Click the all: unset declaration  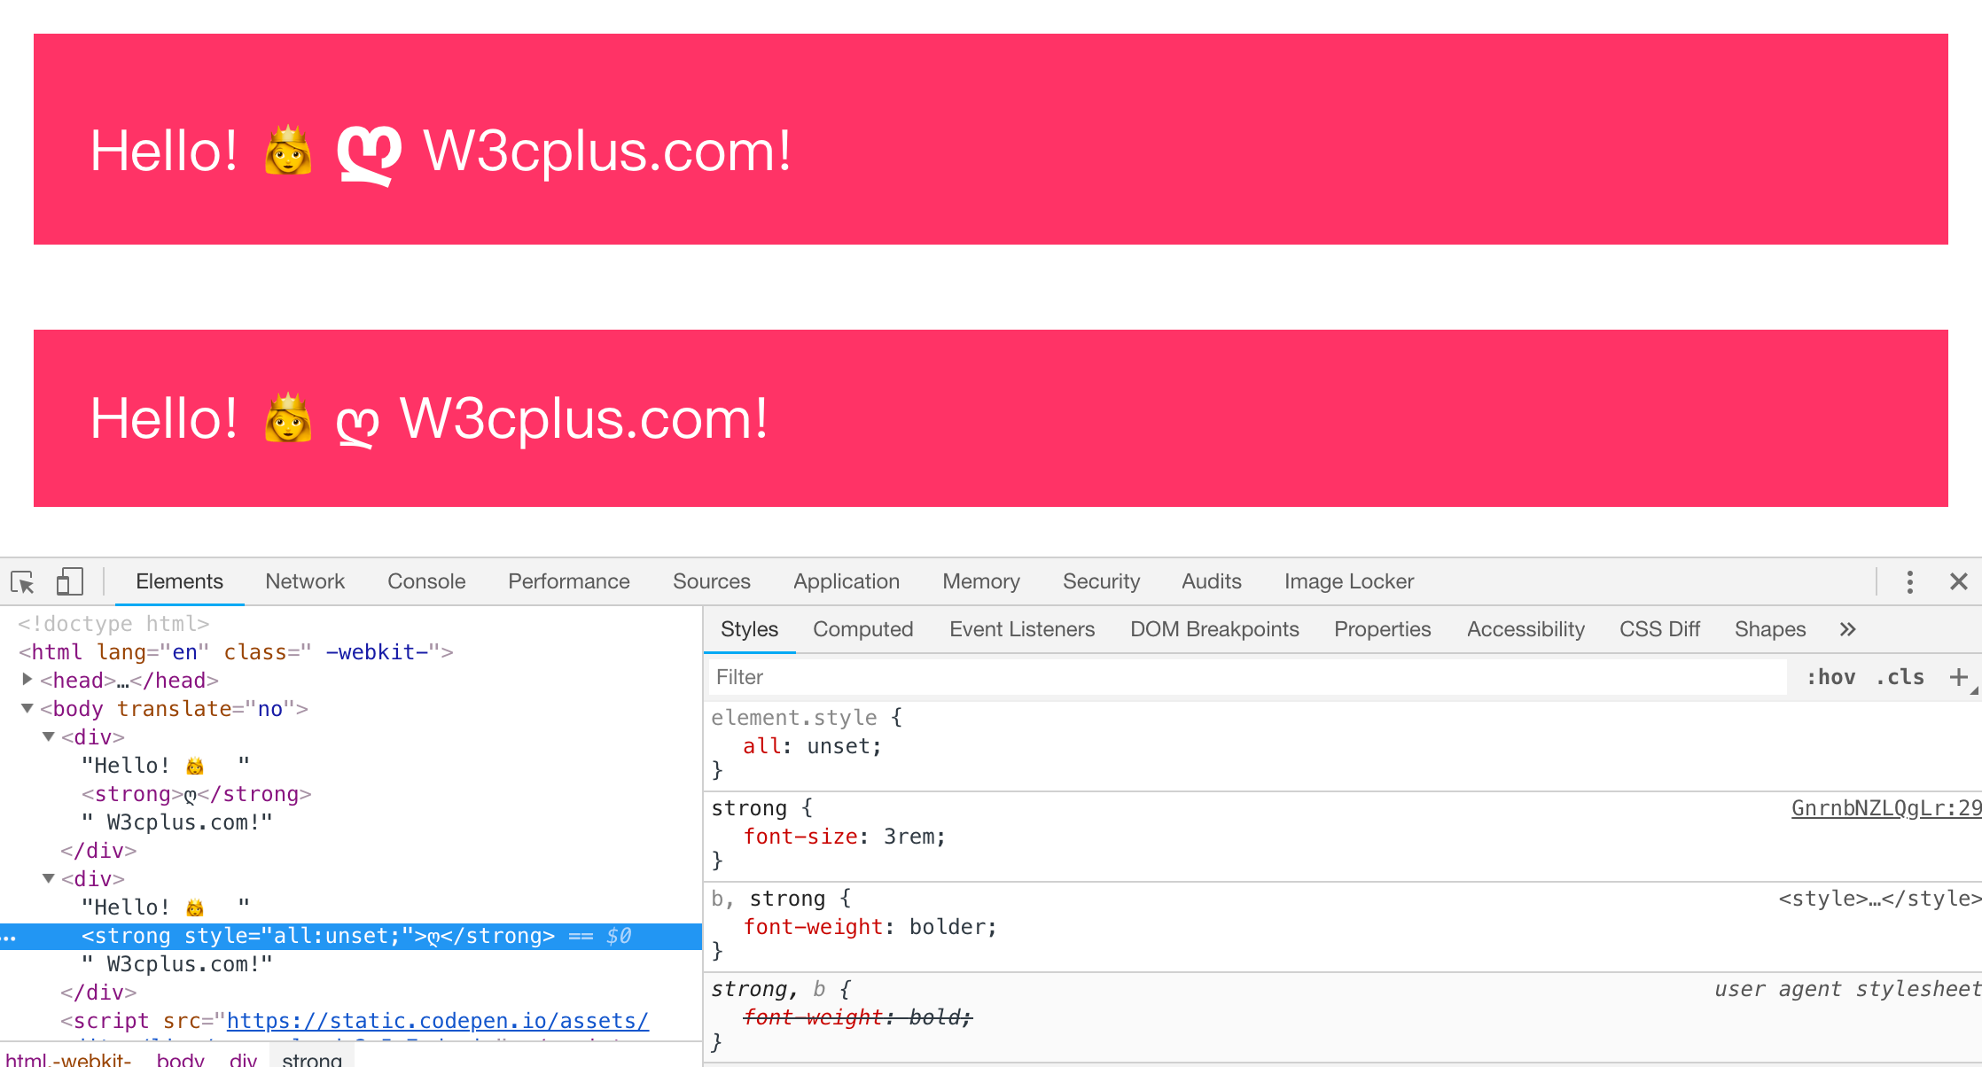(812, 746)
